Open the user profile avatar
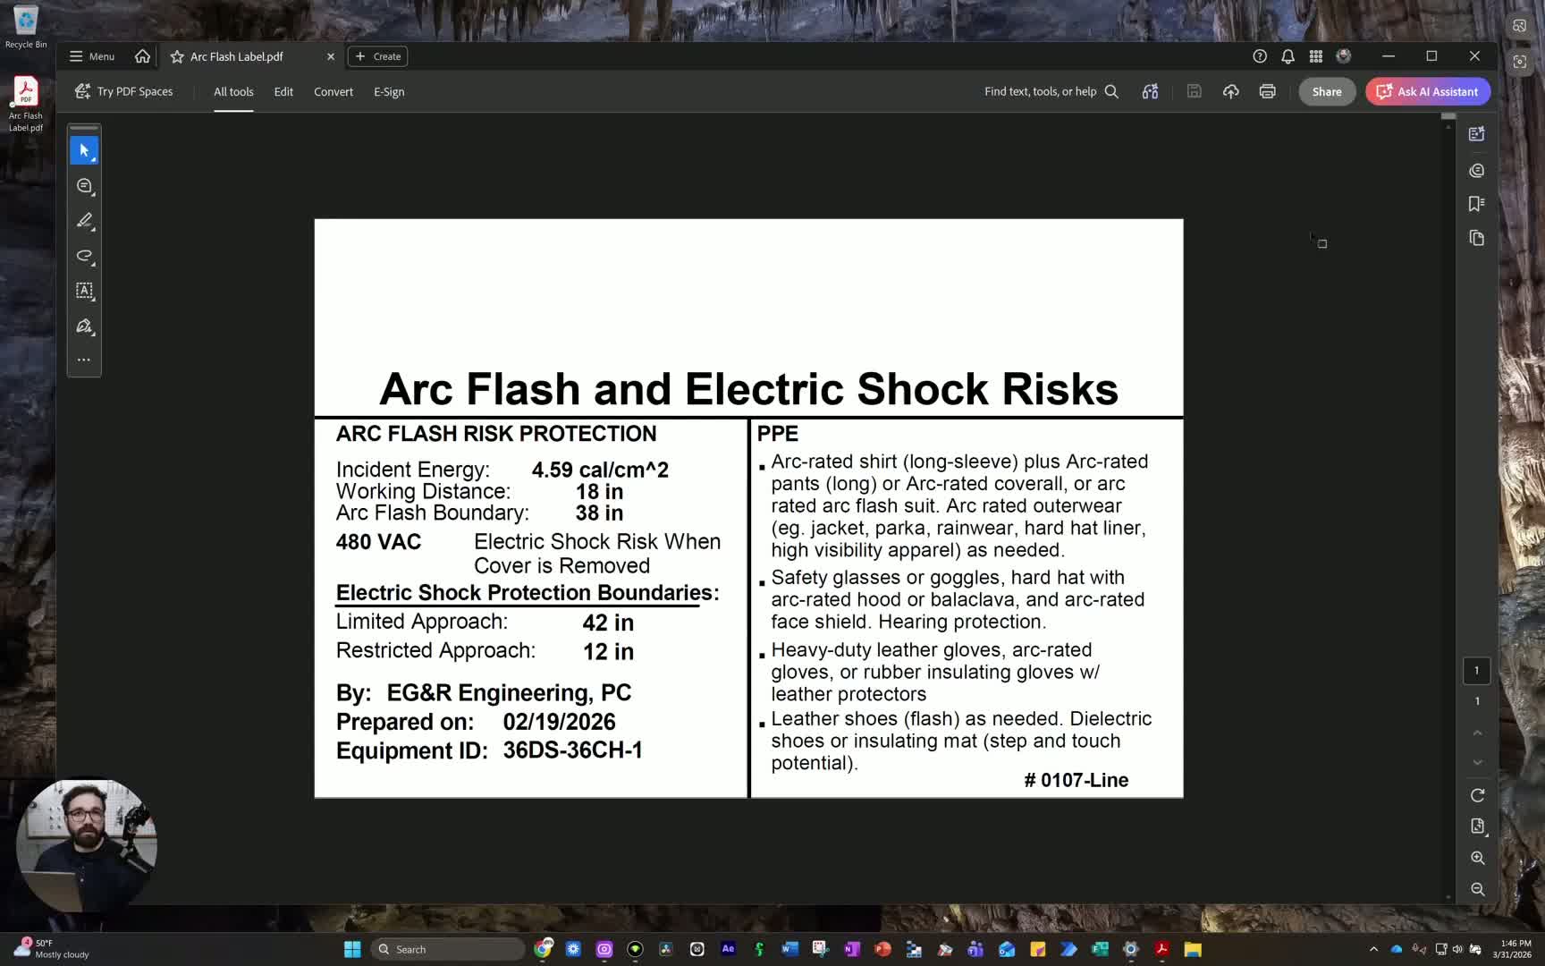Screen dimensions: 1545x966 1343,56
